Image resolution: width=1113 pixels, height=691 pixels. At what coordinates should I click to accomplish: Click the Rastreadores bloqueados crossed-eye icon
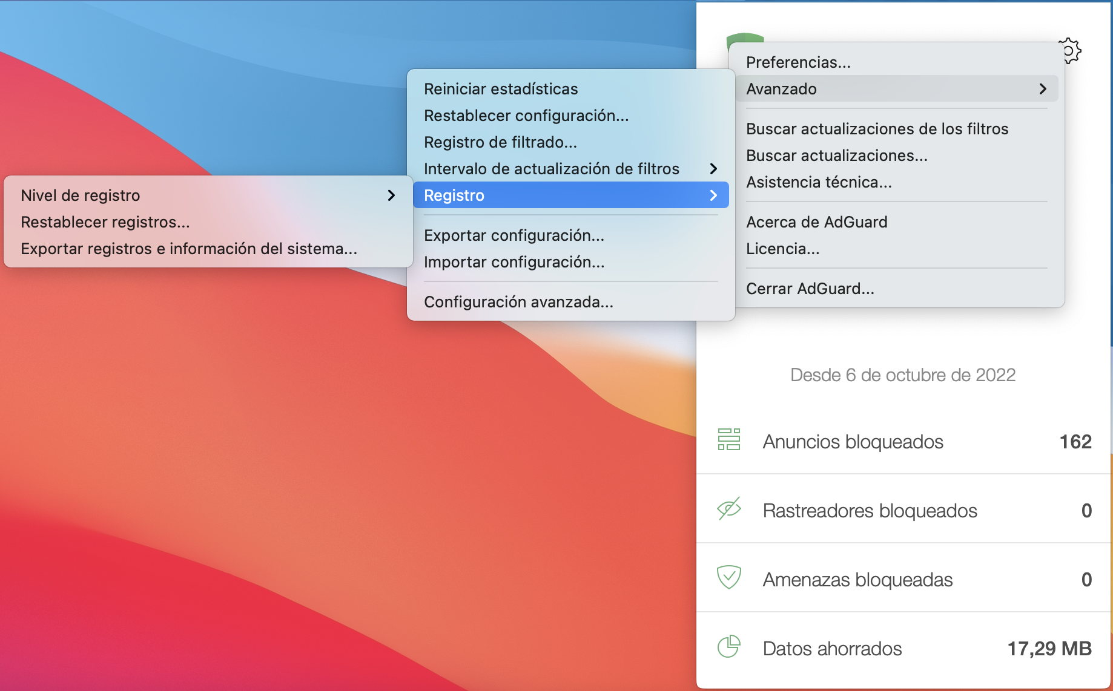click(728, 509)
